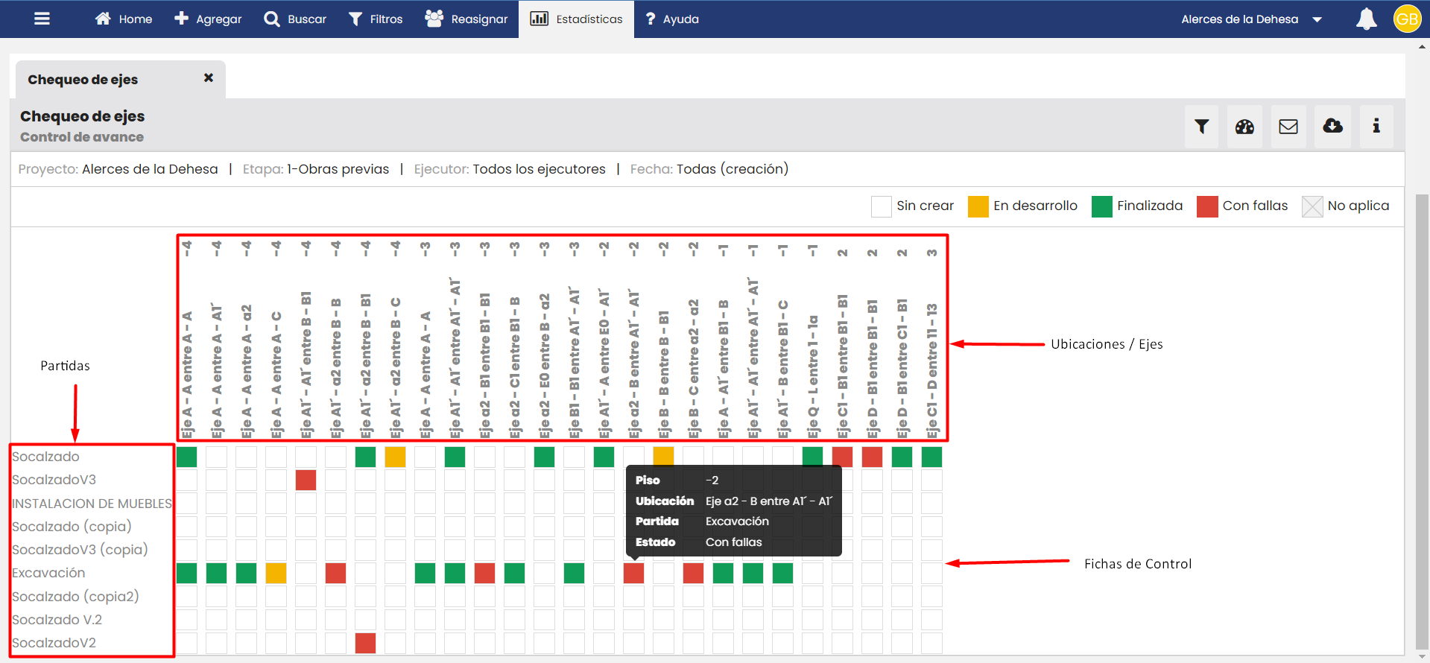This screenshot has width=1430, height=663.
Task: Close the Chequeo de ejes tab
Action: click(x=209, y=78)
